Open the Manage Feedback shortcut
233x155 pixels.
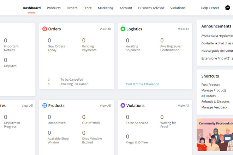214,107
